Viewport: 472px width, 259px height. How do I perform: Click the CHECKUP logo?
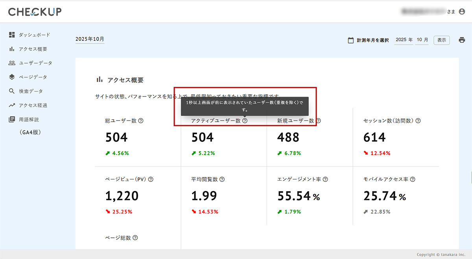[x=35, y=12]
